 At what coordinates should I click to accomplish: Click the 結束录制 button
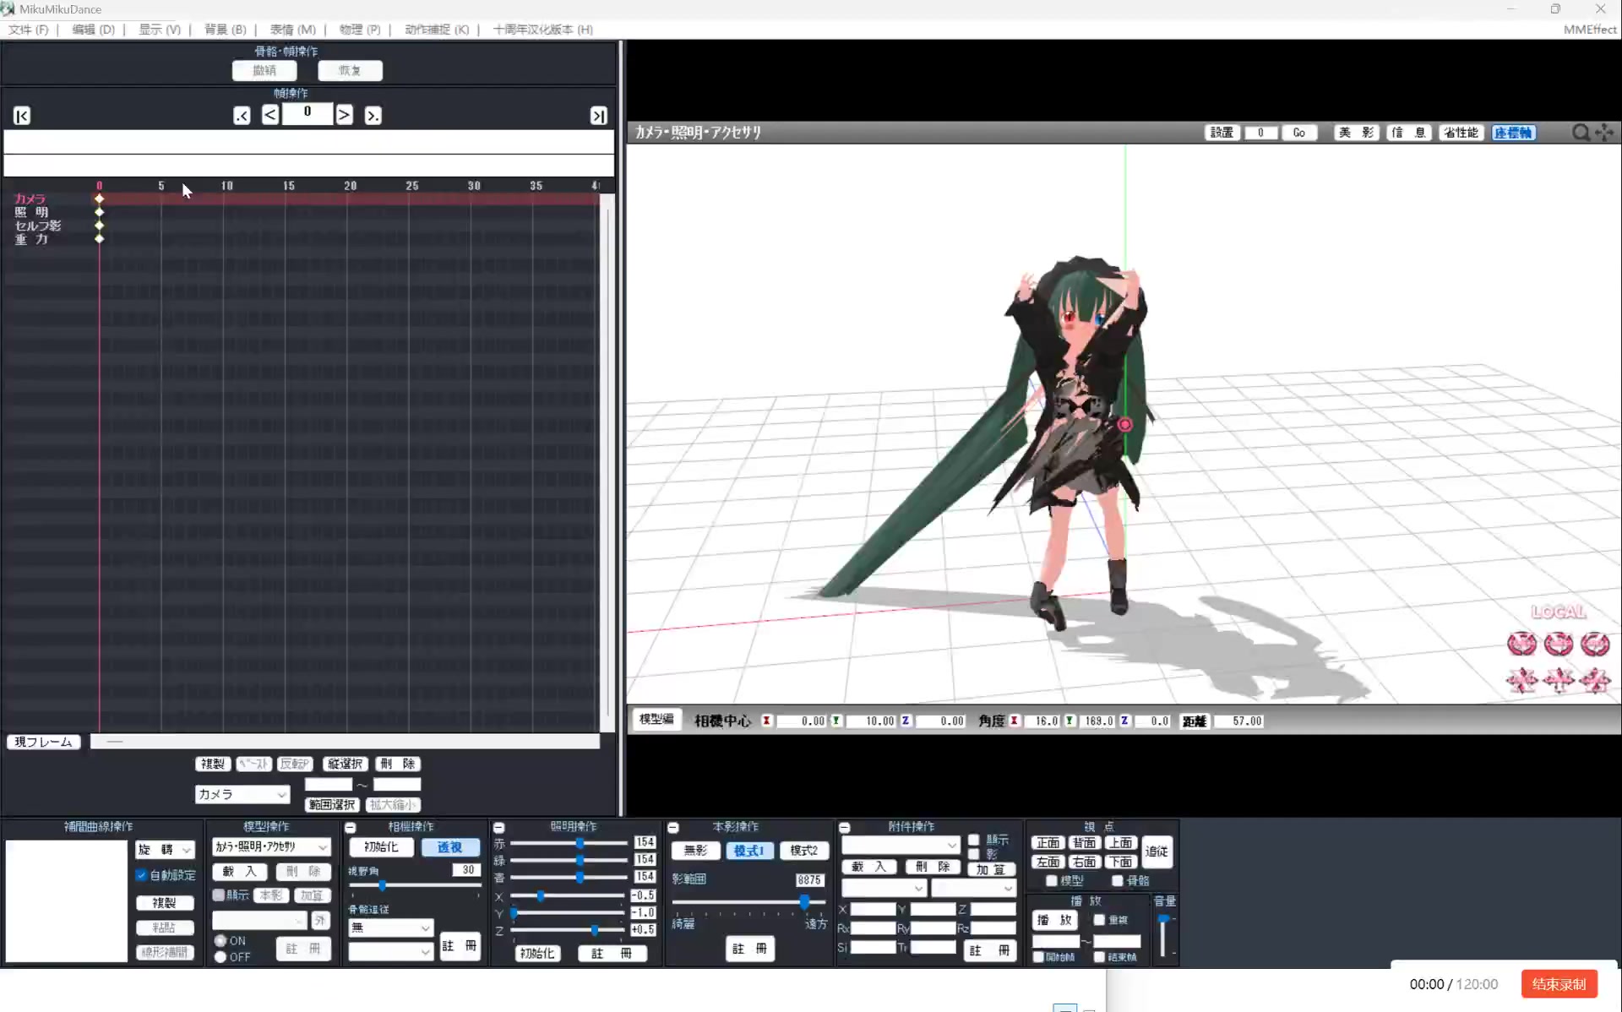pos(1559,984)
